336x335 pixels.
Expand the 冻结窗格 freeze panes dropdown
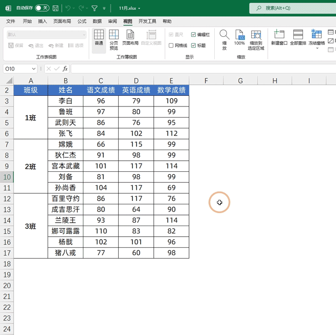pyautogui.click(x=317, y=48)
